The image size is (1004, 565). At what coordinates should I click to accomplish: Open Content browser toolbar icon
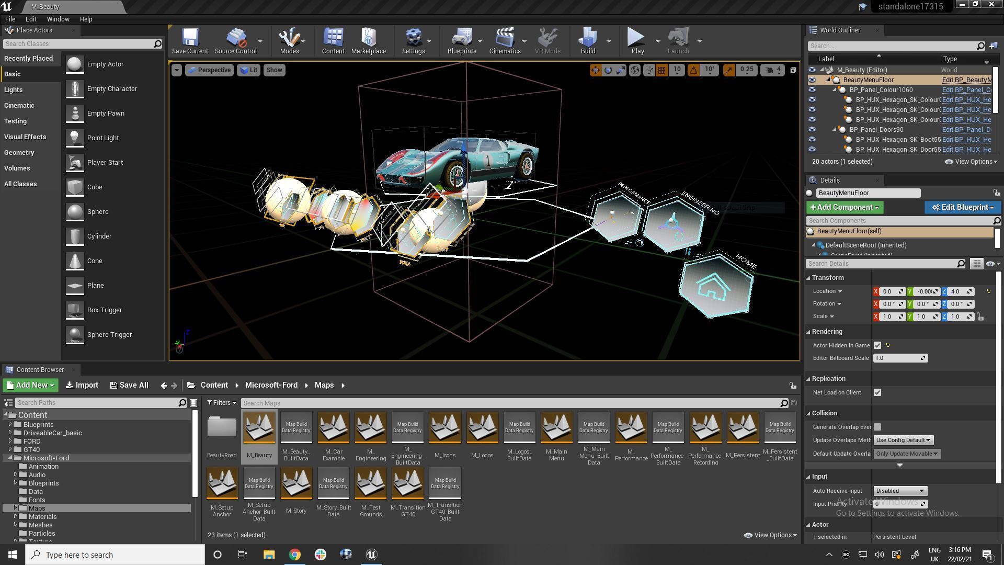click(333, 41)
